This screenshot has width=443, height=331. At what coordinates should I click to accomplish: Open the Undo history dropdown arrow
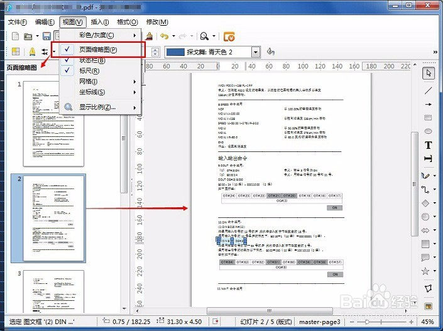pos(173,36)
